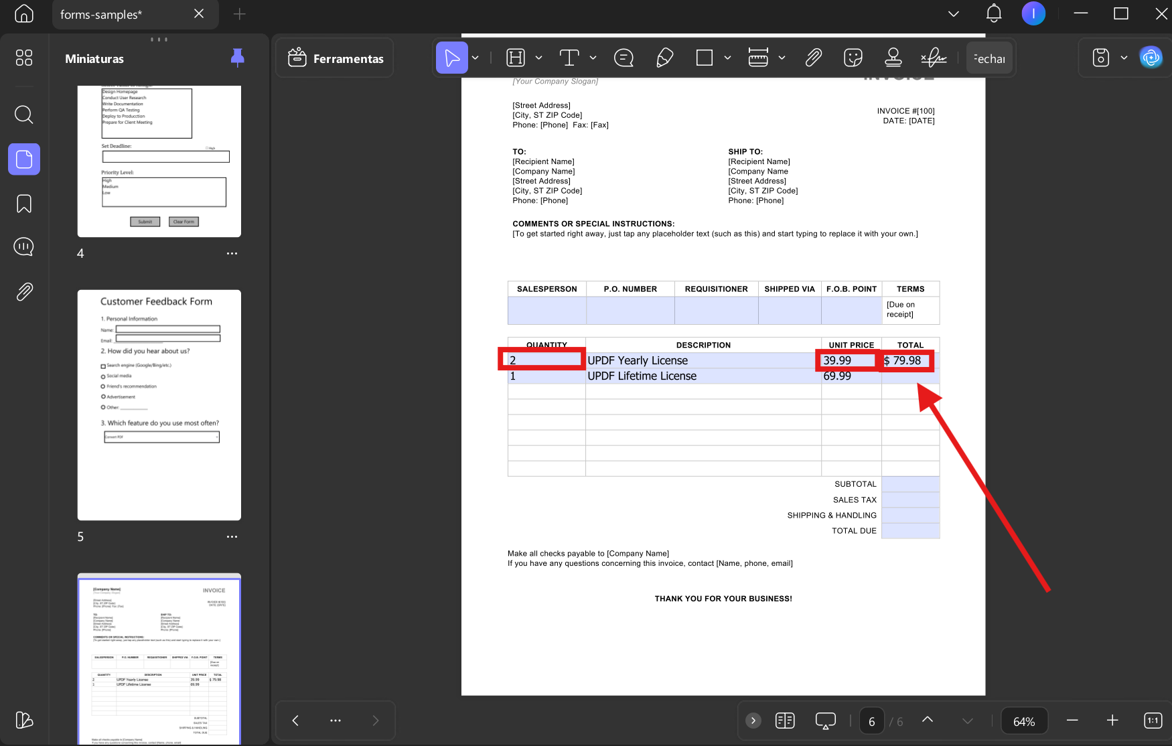Viewport: 1172px width, 746px height.
Task: Select the pencil highlighter tool
Action: [664, 58]
